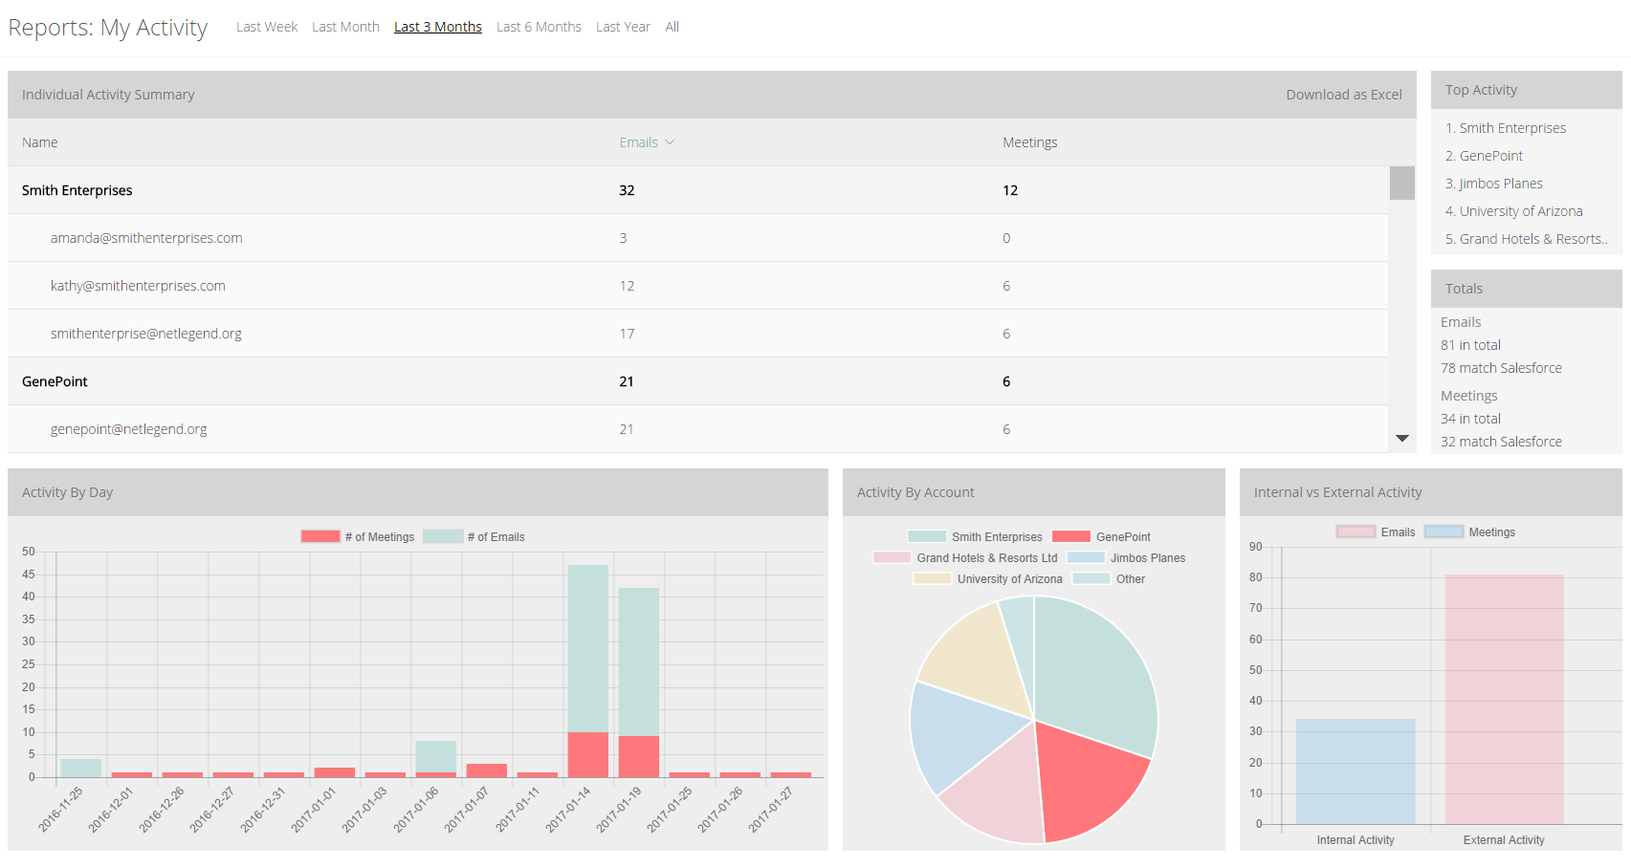This screenshot has height=868, width=1631.
Task: Click '32 match Salesforce' meetings value
Action: pos(1501,442)
